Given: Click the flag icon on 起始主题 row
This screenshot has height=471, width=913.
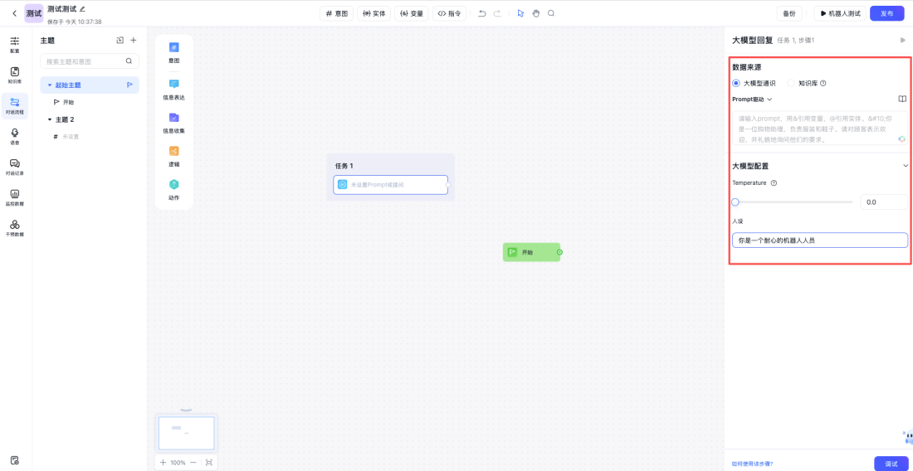Looking at the screenshot, I should coord(129,85).
